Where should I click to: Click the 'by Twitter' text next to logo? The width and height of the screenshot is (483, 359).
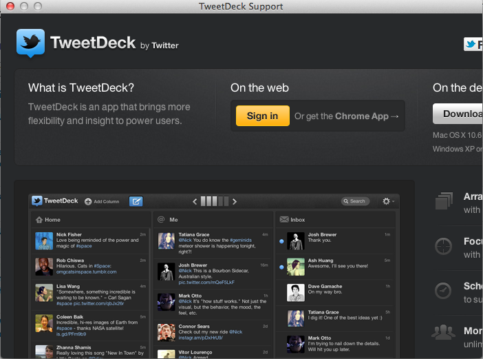point(160,45)
